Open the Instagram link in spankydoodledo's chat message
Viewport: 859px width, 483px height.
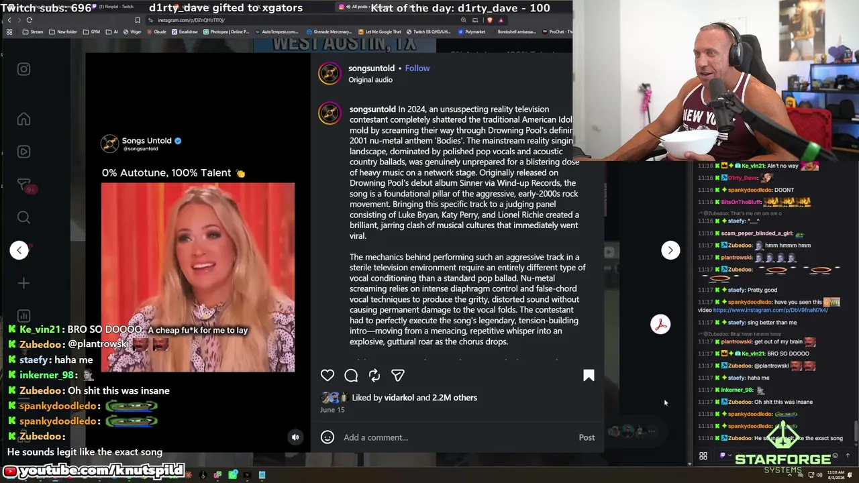pos(770,310)
